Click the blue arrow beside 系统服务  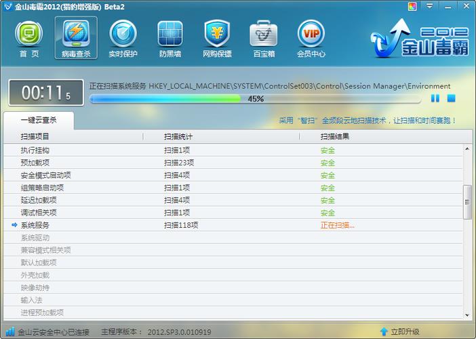coord(14,225)
